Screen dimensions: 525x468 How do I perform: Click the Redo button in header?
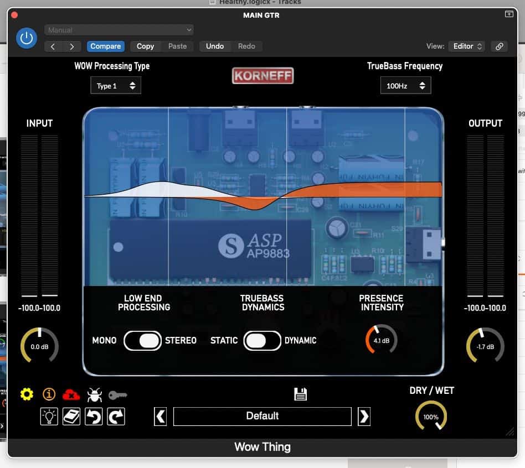pos(246,46)
